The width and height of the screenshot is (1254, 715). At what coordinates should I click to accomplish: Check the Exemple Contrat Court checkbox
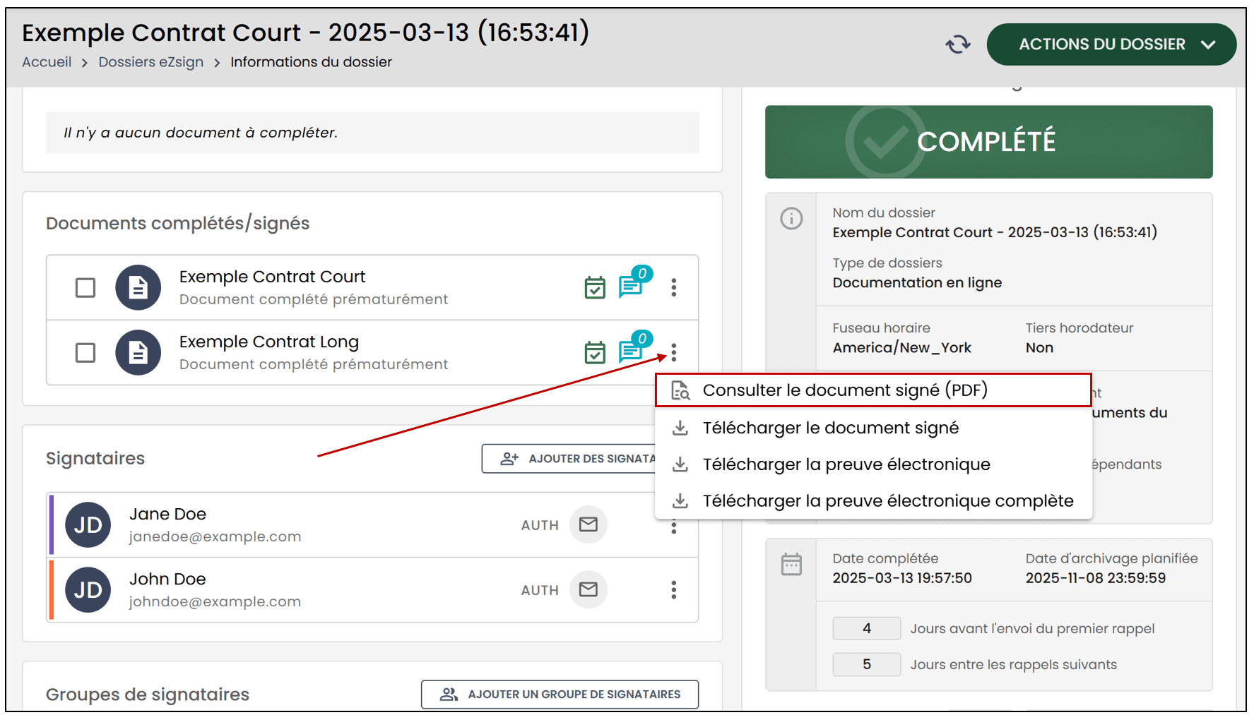85,288
